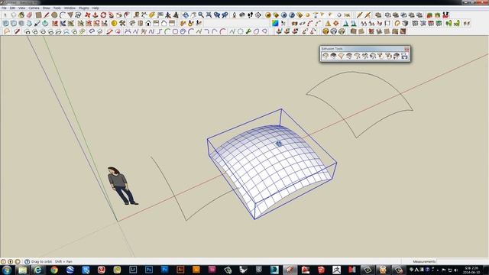Click the orange triangle icon in second row
Viewport: 489px width, 275px height.
click(x=328, y=24)
